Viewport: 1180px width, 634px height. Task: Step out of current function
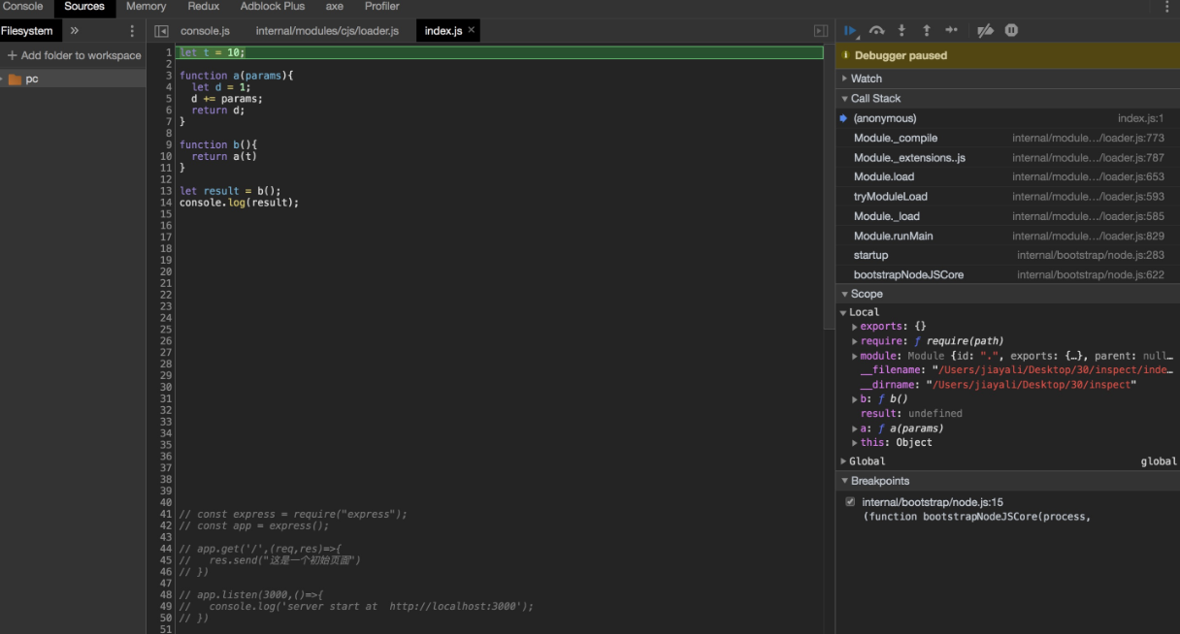pyautogui.click(x=926, y=31)
